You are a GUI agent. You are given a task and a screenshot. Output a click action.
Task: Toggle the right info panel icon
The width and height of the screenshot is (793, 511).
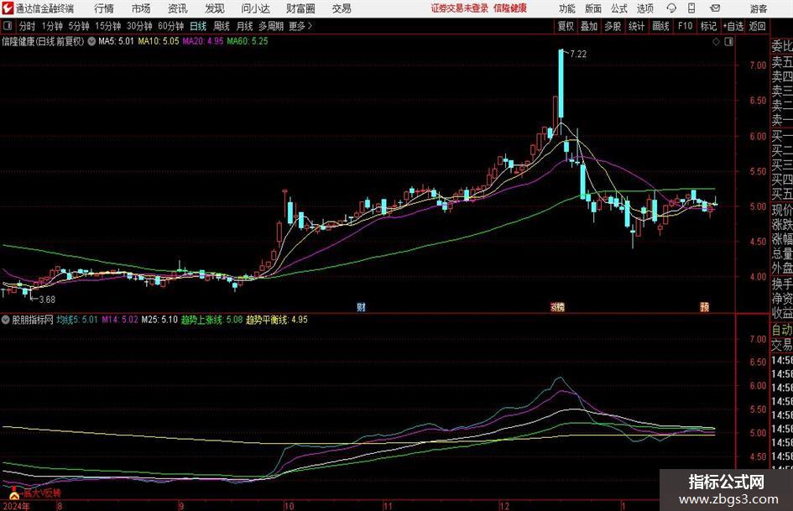tap(728, 42)
